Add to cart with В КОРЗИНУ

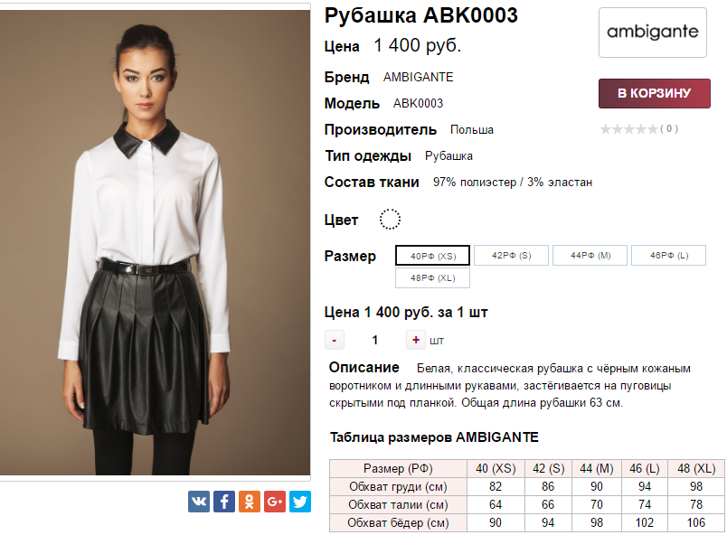[x=654, y=94]
